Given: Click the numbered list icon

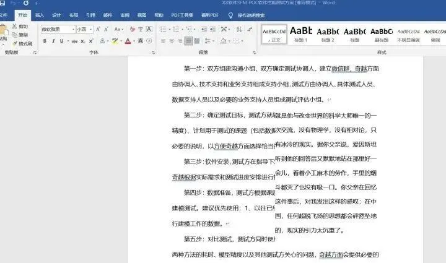Looking at the screenshot, I should [x=177, y=29].
